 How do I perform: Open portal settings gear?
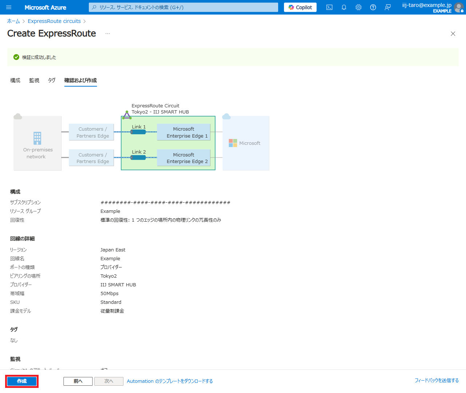pyautogui.click(x=359, y=7)
